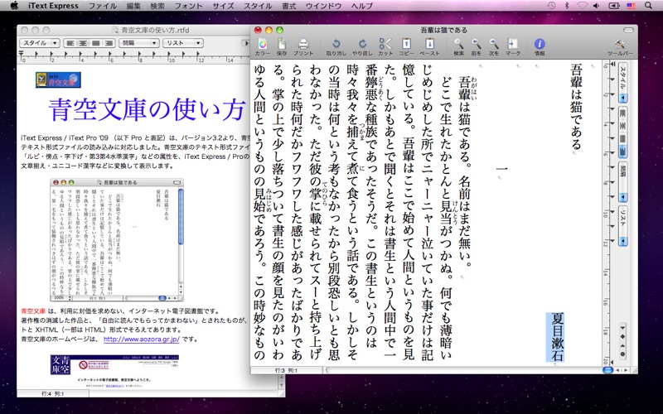Screen dimensions: 663x414
Task: Select the second alignment button in the vertical toolbar
Action: pyautogui.click(x=623, y=126)
